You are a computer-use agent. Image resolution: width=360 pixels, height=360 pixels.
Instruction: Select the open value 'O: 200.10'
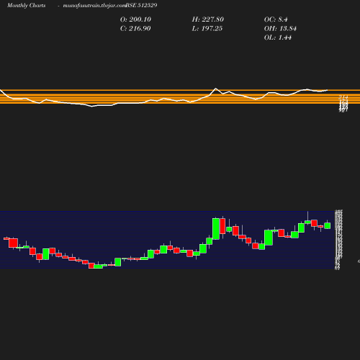(135, 19)
